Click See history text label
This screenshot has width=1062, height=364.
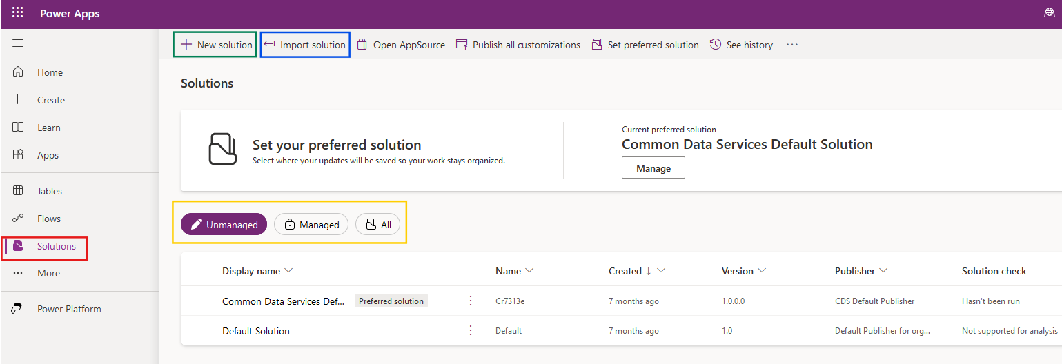pos(749,45)
